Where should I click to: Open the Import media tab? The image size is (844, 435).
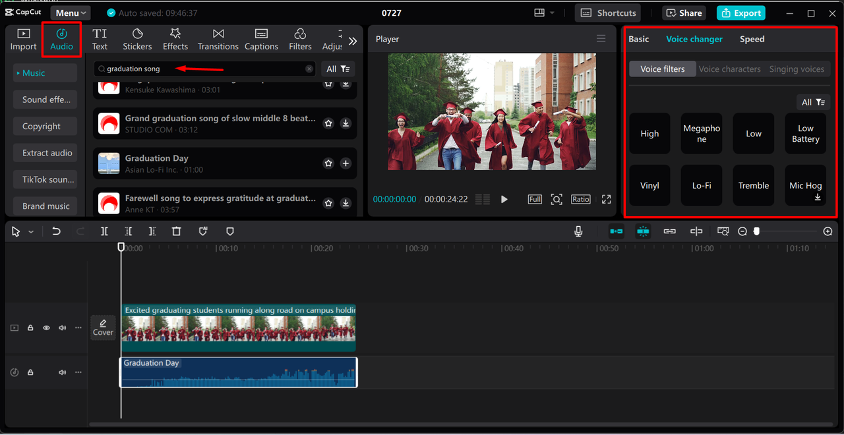pyautogui.click(x=23, y=40)
